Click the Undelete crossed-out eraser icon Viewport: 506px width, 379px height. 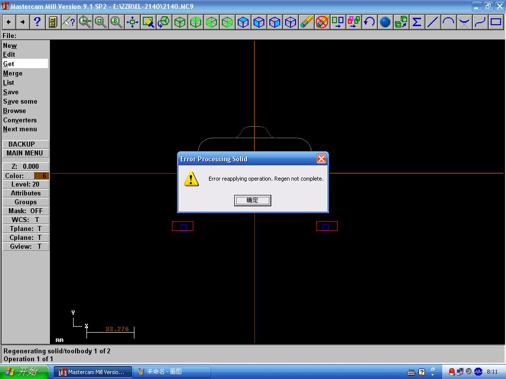pos(322,22)
